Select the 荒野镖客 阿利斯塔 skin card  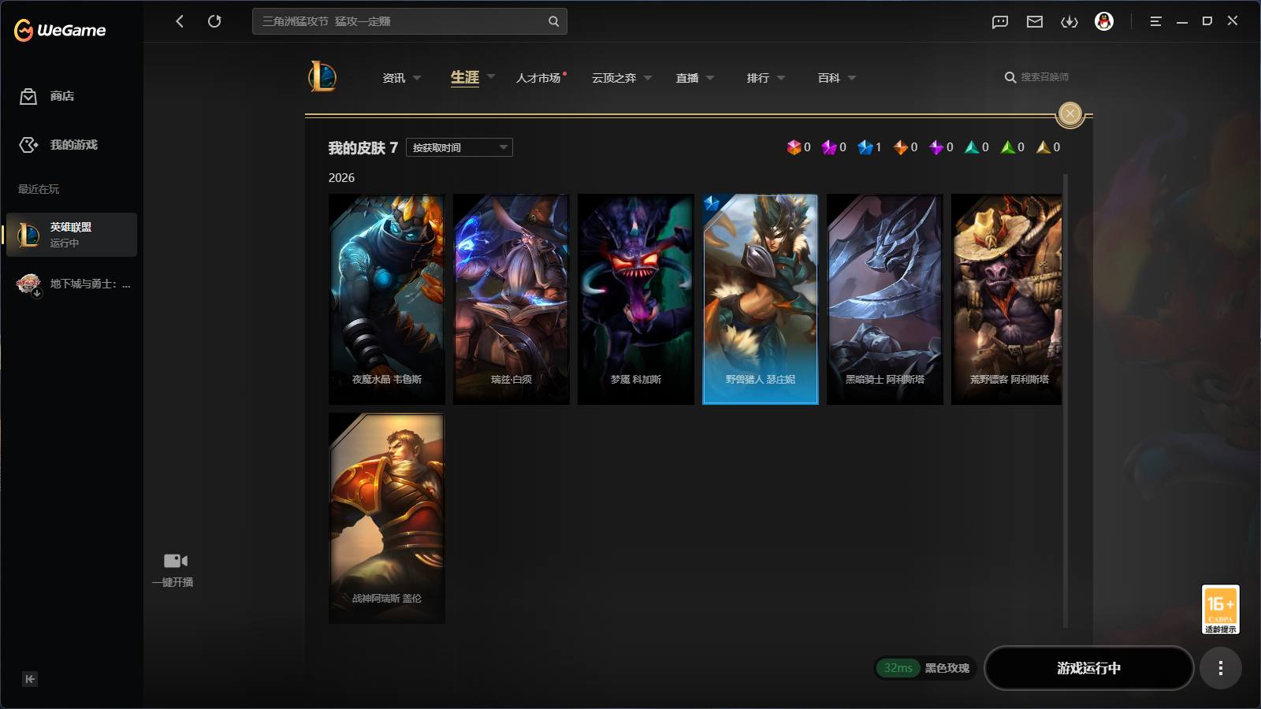pyautogui.click(x=1006, y=299)
